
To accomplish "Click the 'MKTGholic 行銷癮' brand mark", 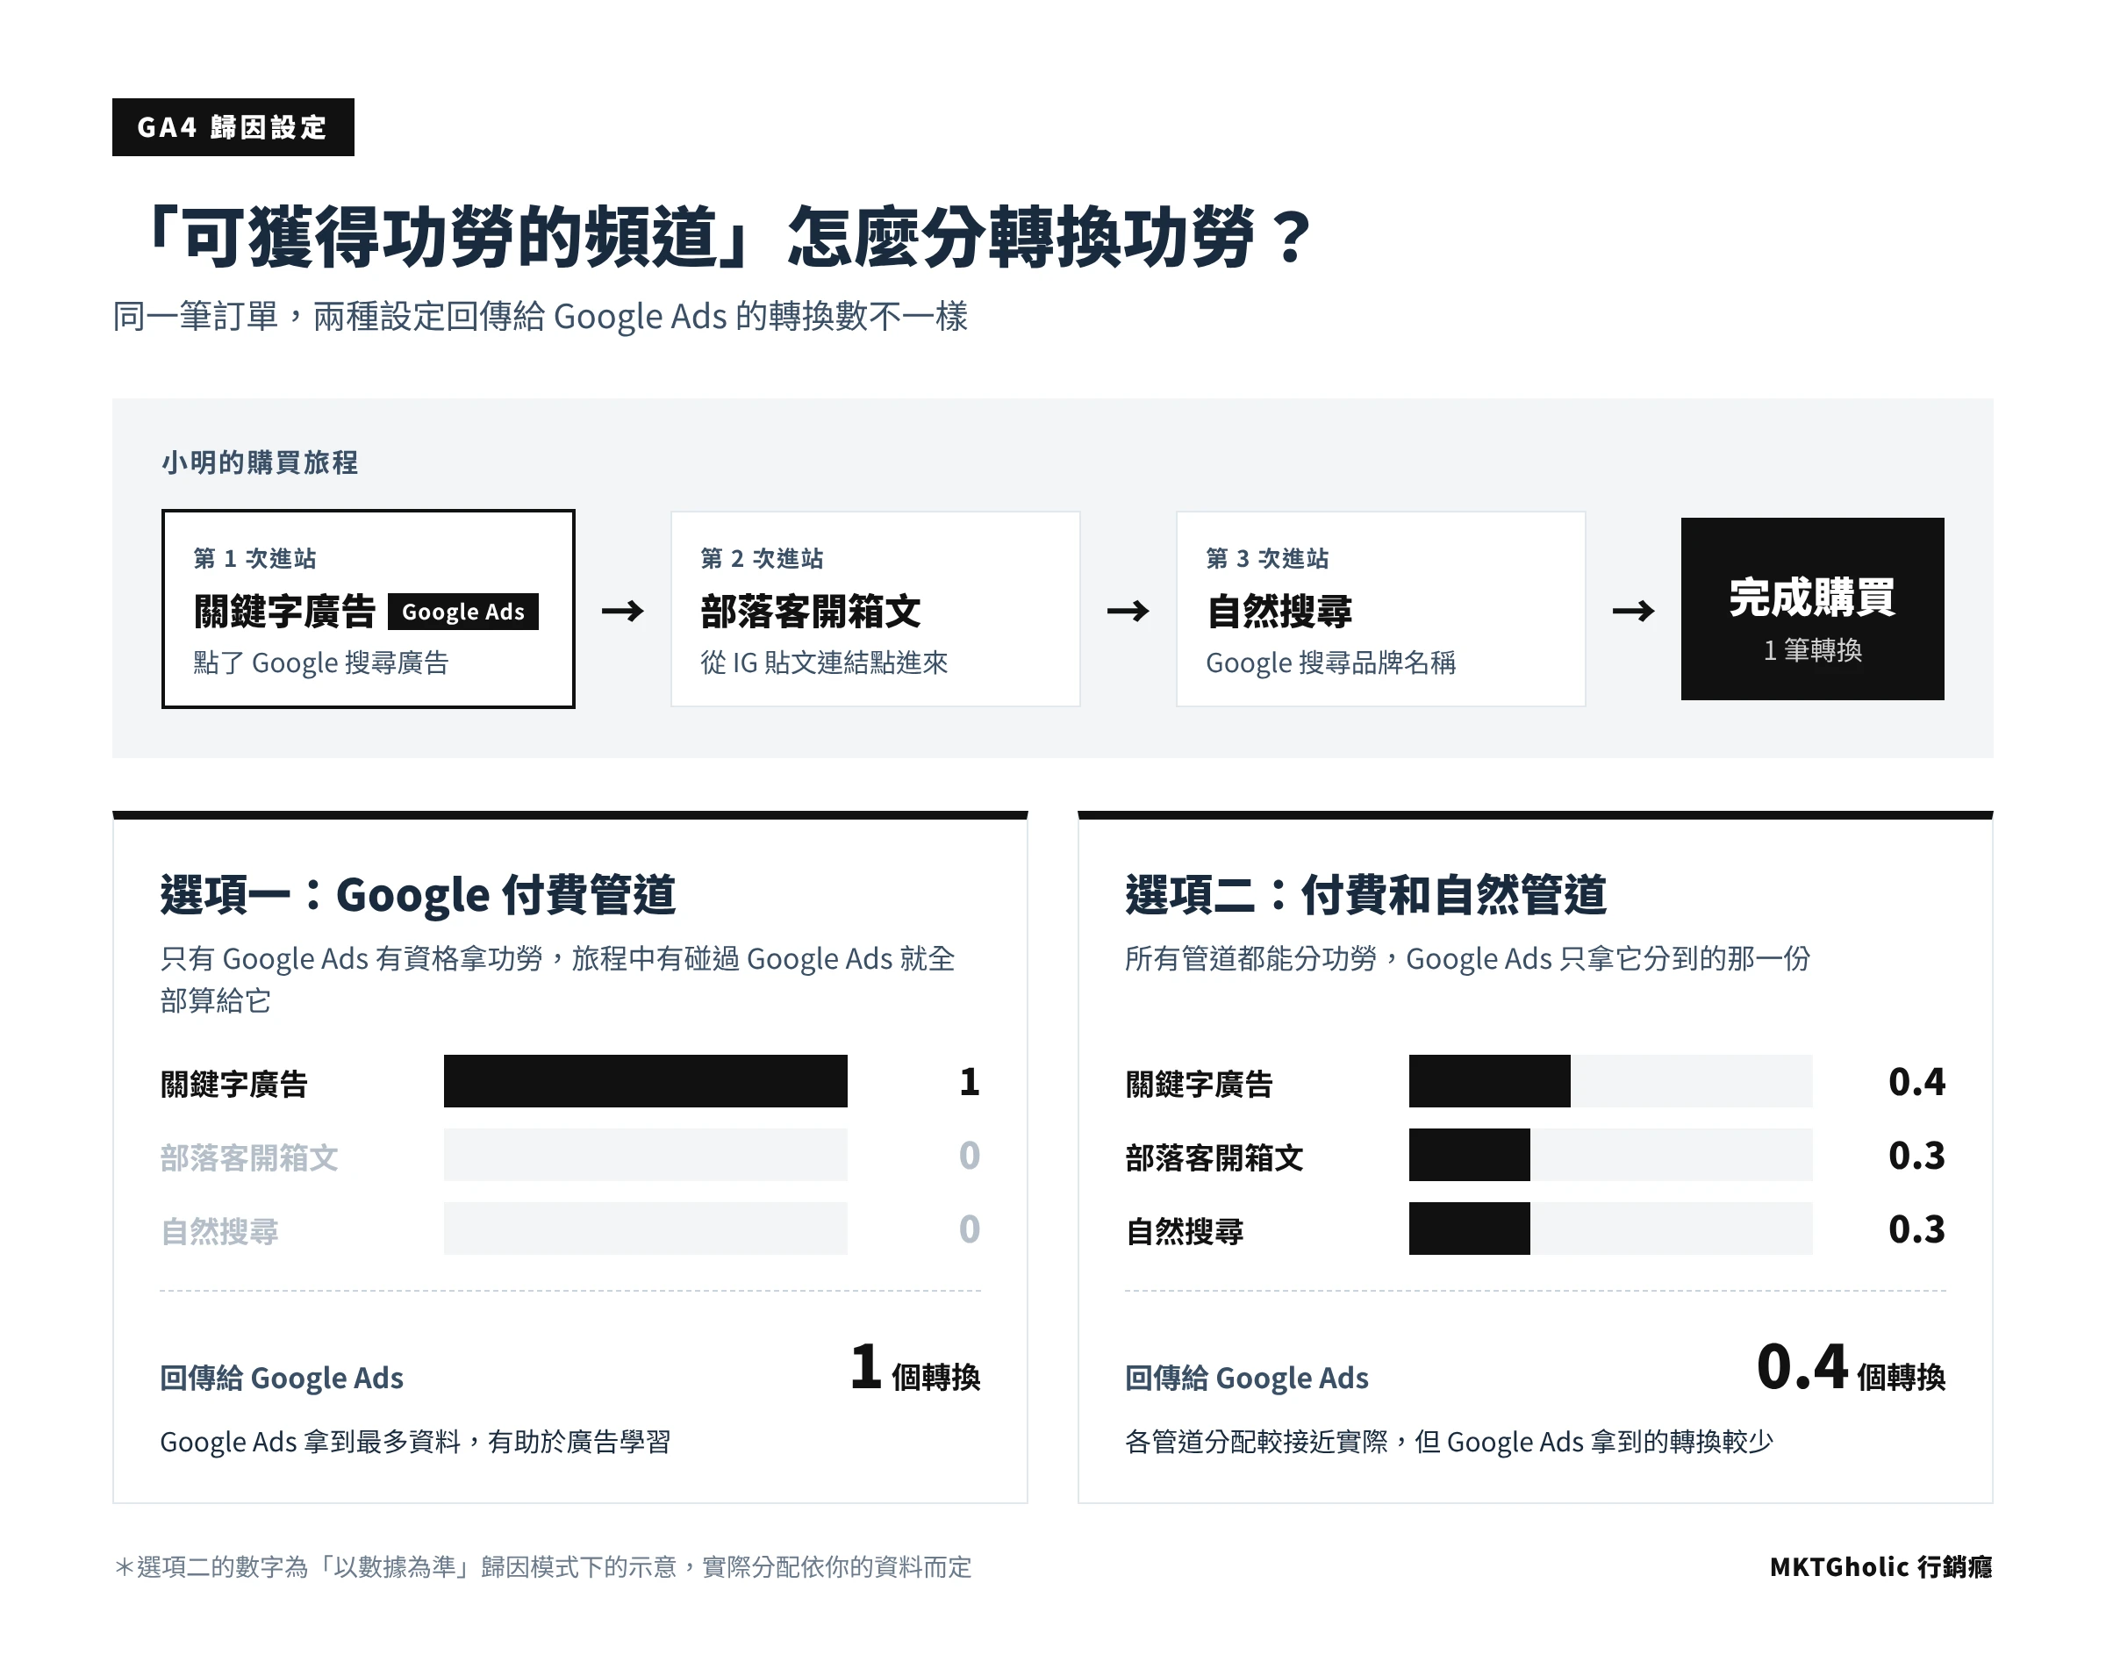I will pos(1880,1566).
